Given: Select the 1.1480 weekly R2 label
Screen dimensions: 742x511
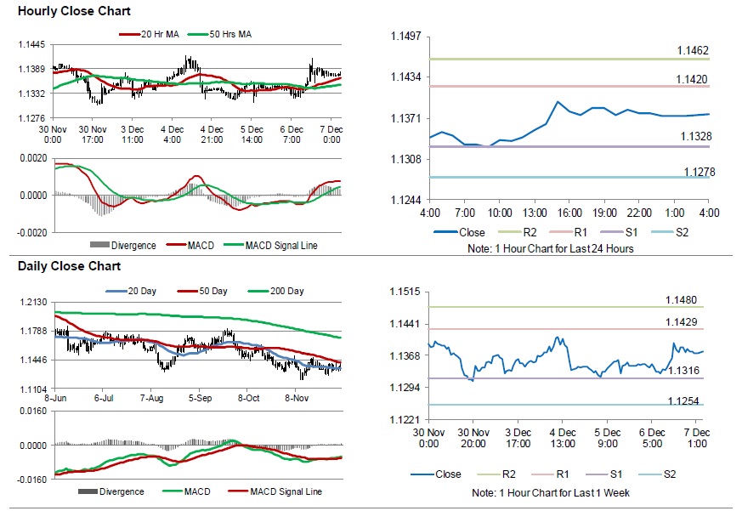Looking at the screenshot, I should click(682, 299).
